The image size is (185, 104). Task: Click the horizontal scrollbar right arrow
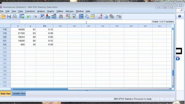click(x=171, y=89)
